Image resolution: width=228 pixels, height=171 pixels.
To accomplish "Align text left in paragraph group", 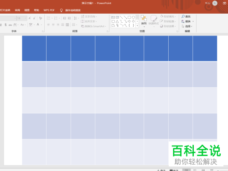I will point(48,25).
